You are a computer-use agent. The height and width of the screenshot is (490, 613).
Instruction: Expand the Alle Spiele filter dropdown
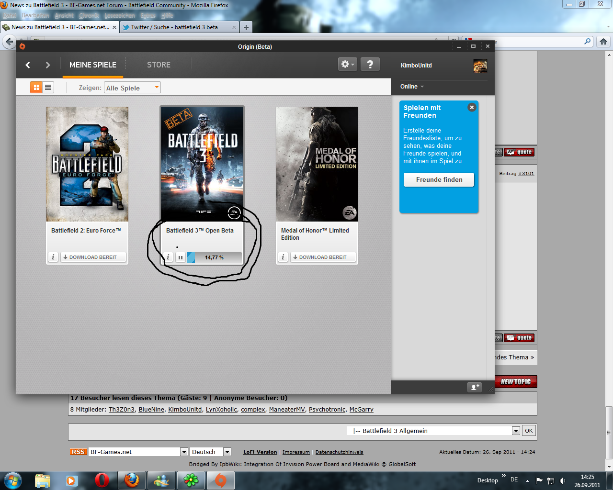(x=132, y=88)
